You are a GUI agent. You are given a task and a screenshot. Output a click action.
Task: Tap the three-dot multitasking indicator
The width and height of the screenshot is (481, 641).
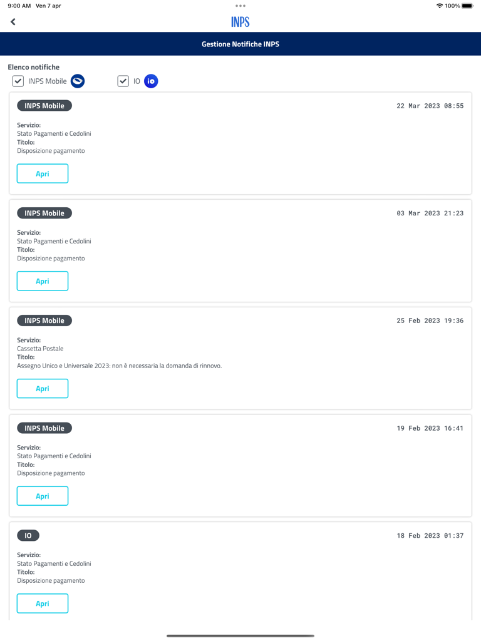coord(240,6)
